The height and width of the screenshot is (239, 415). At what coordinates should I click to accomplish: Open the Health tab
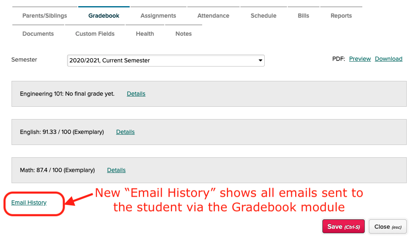[145, 34]
